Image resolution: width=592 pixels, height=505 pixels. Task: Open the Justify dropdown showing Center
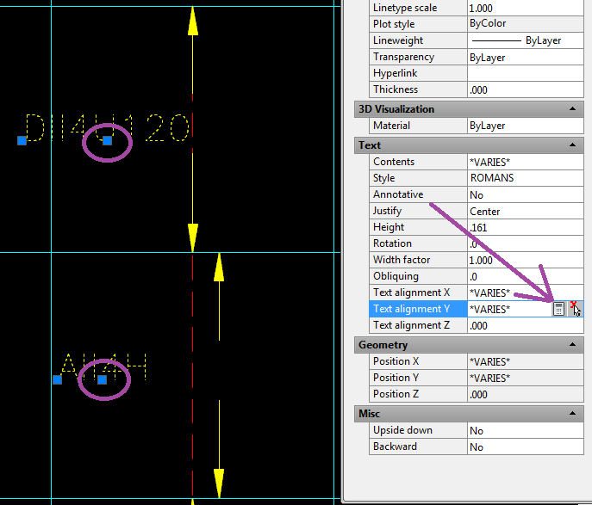(524, 212)
